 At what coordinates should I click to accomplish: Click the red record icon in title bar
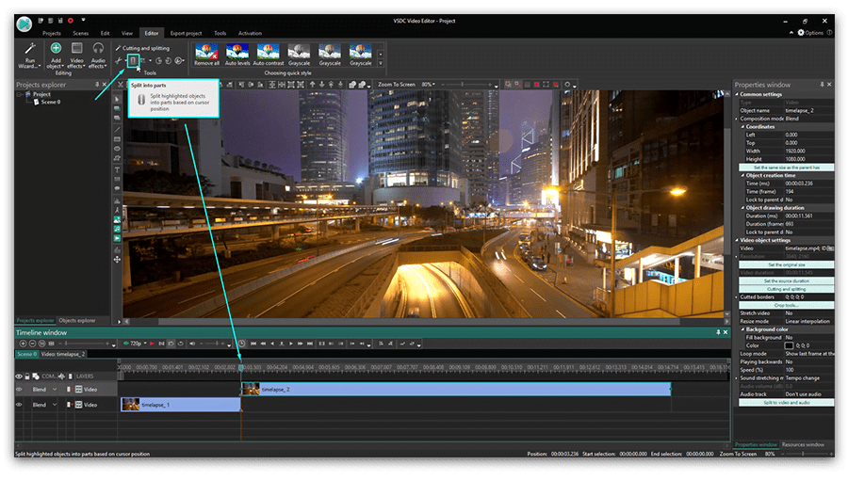click(x=71, y=21)
